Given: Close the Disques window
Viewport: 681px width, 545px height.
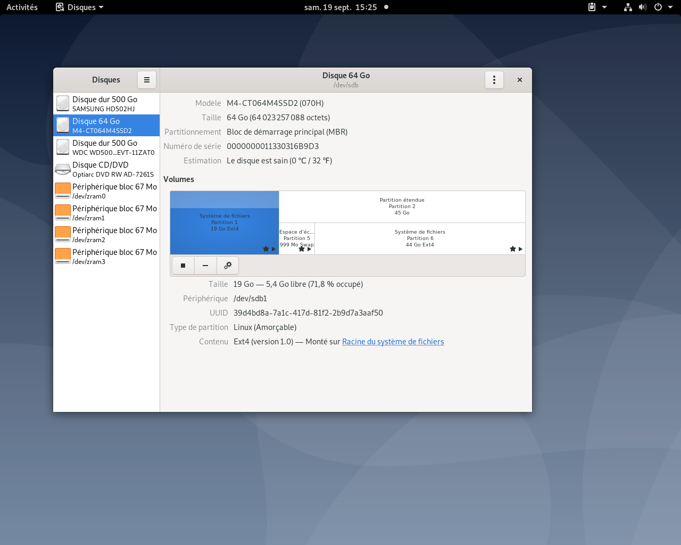Looking at the screenshot, I should (x=520, y=80).
